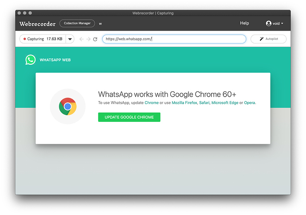Follow the Chrome update link
Viewport: 306px width, 215px height.
click(151, 102)
